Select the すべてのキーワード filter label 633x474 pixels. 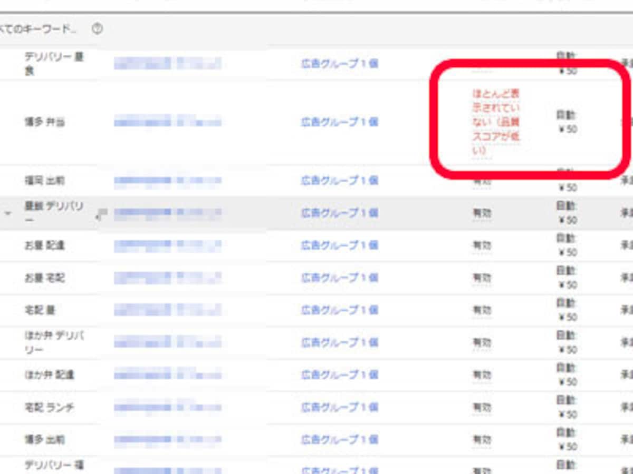tap(37, 29)
